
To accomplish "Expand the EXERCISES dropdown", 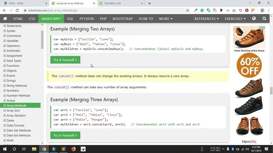I will point(235,19).
